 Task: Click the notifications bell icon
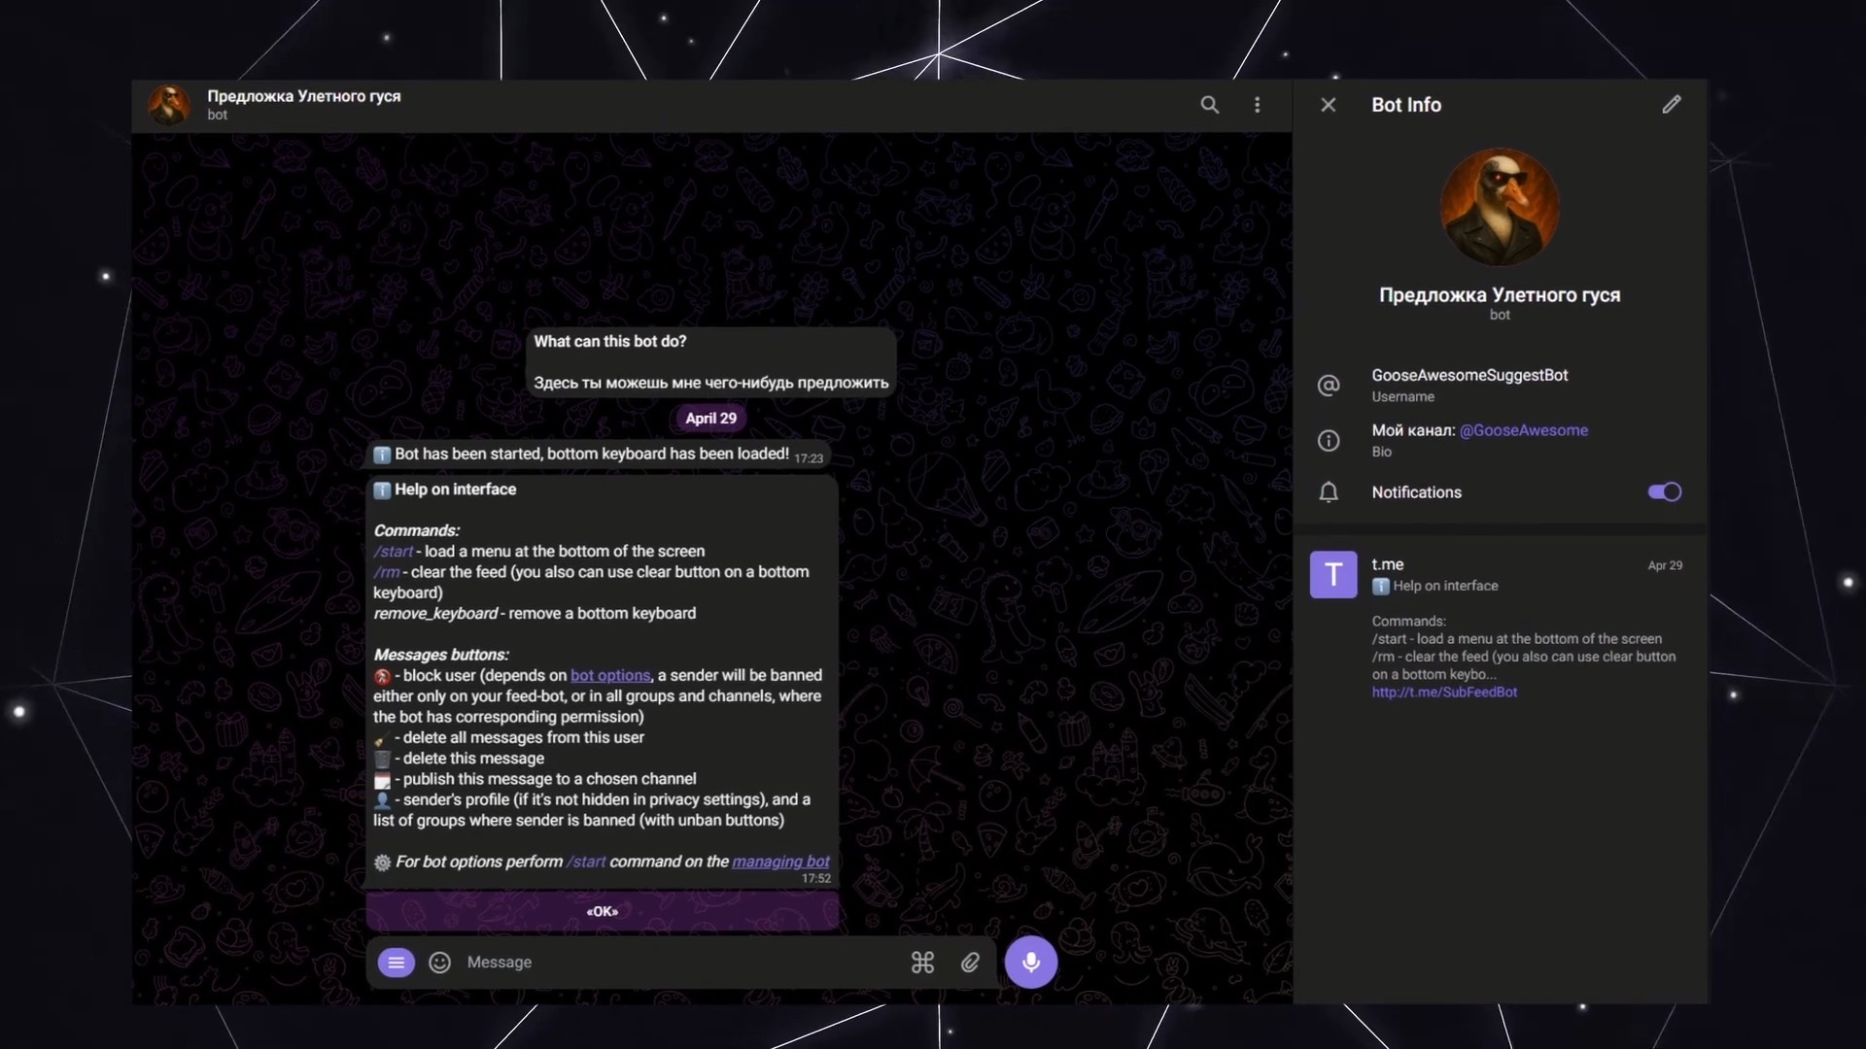click(1328, 492)
